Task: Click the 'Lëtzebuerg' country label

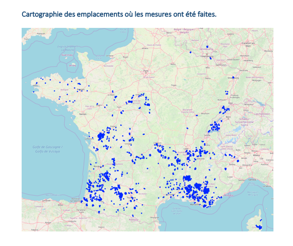Action: 206,49
